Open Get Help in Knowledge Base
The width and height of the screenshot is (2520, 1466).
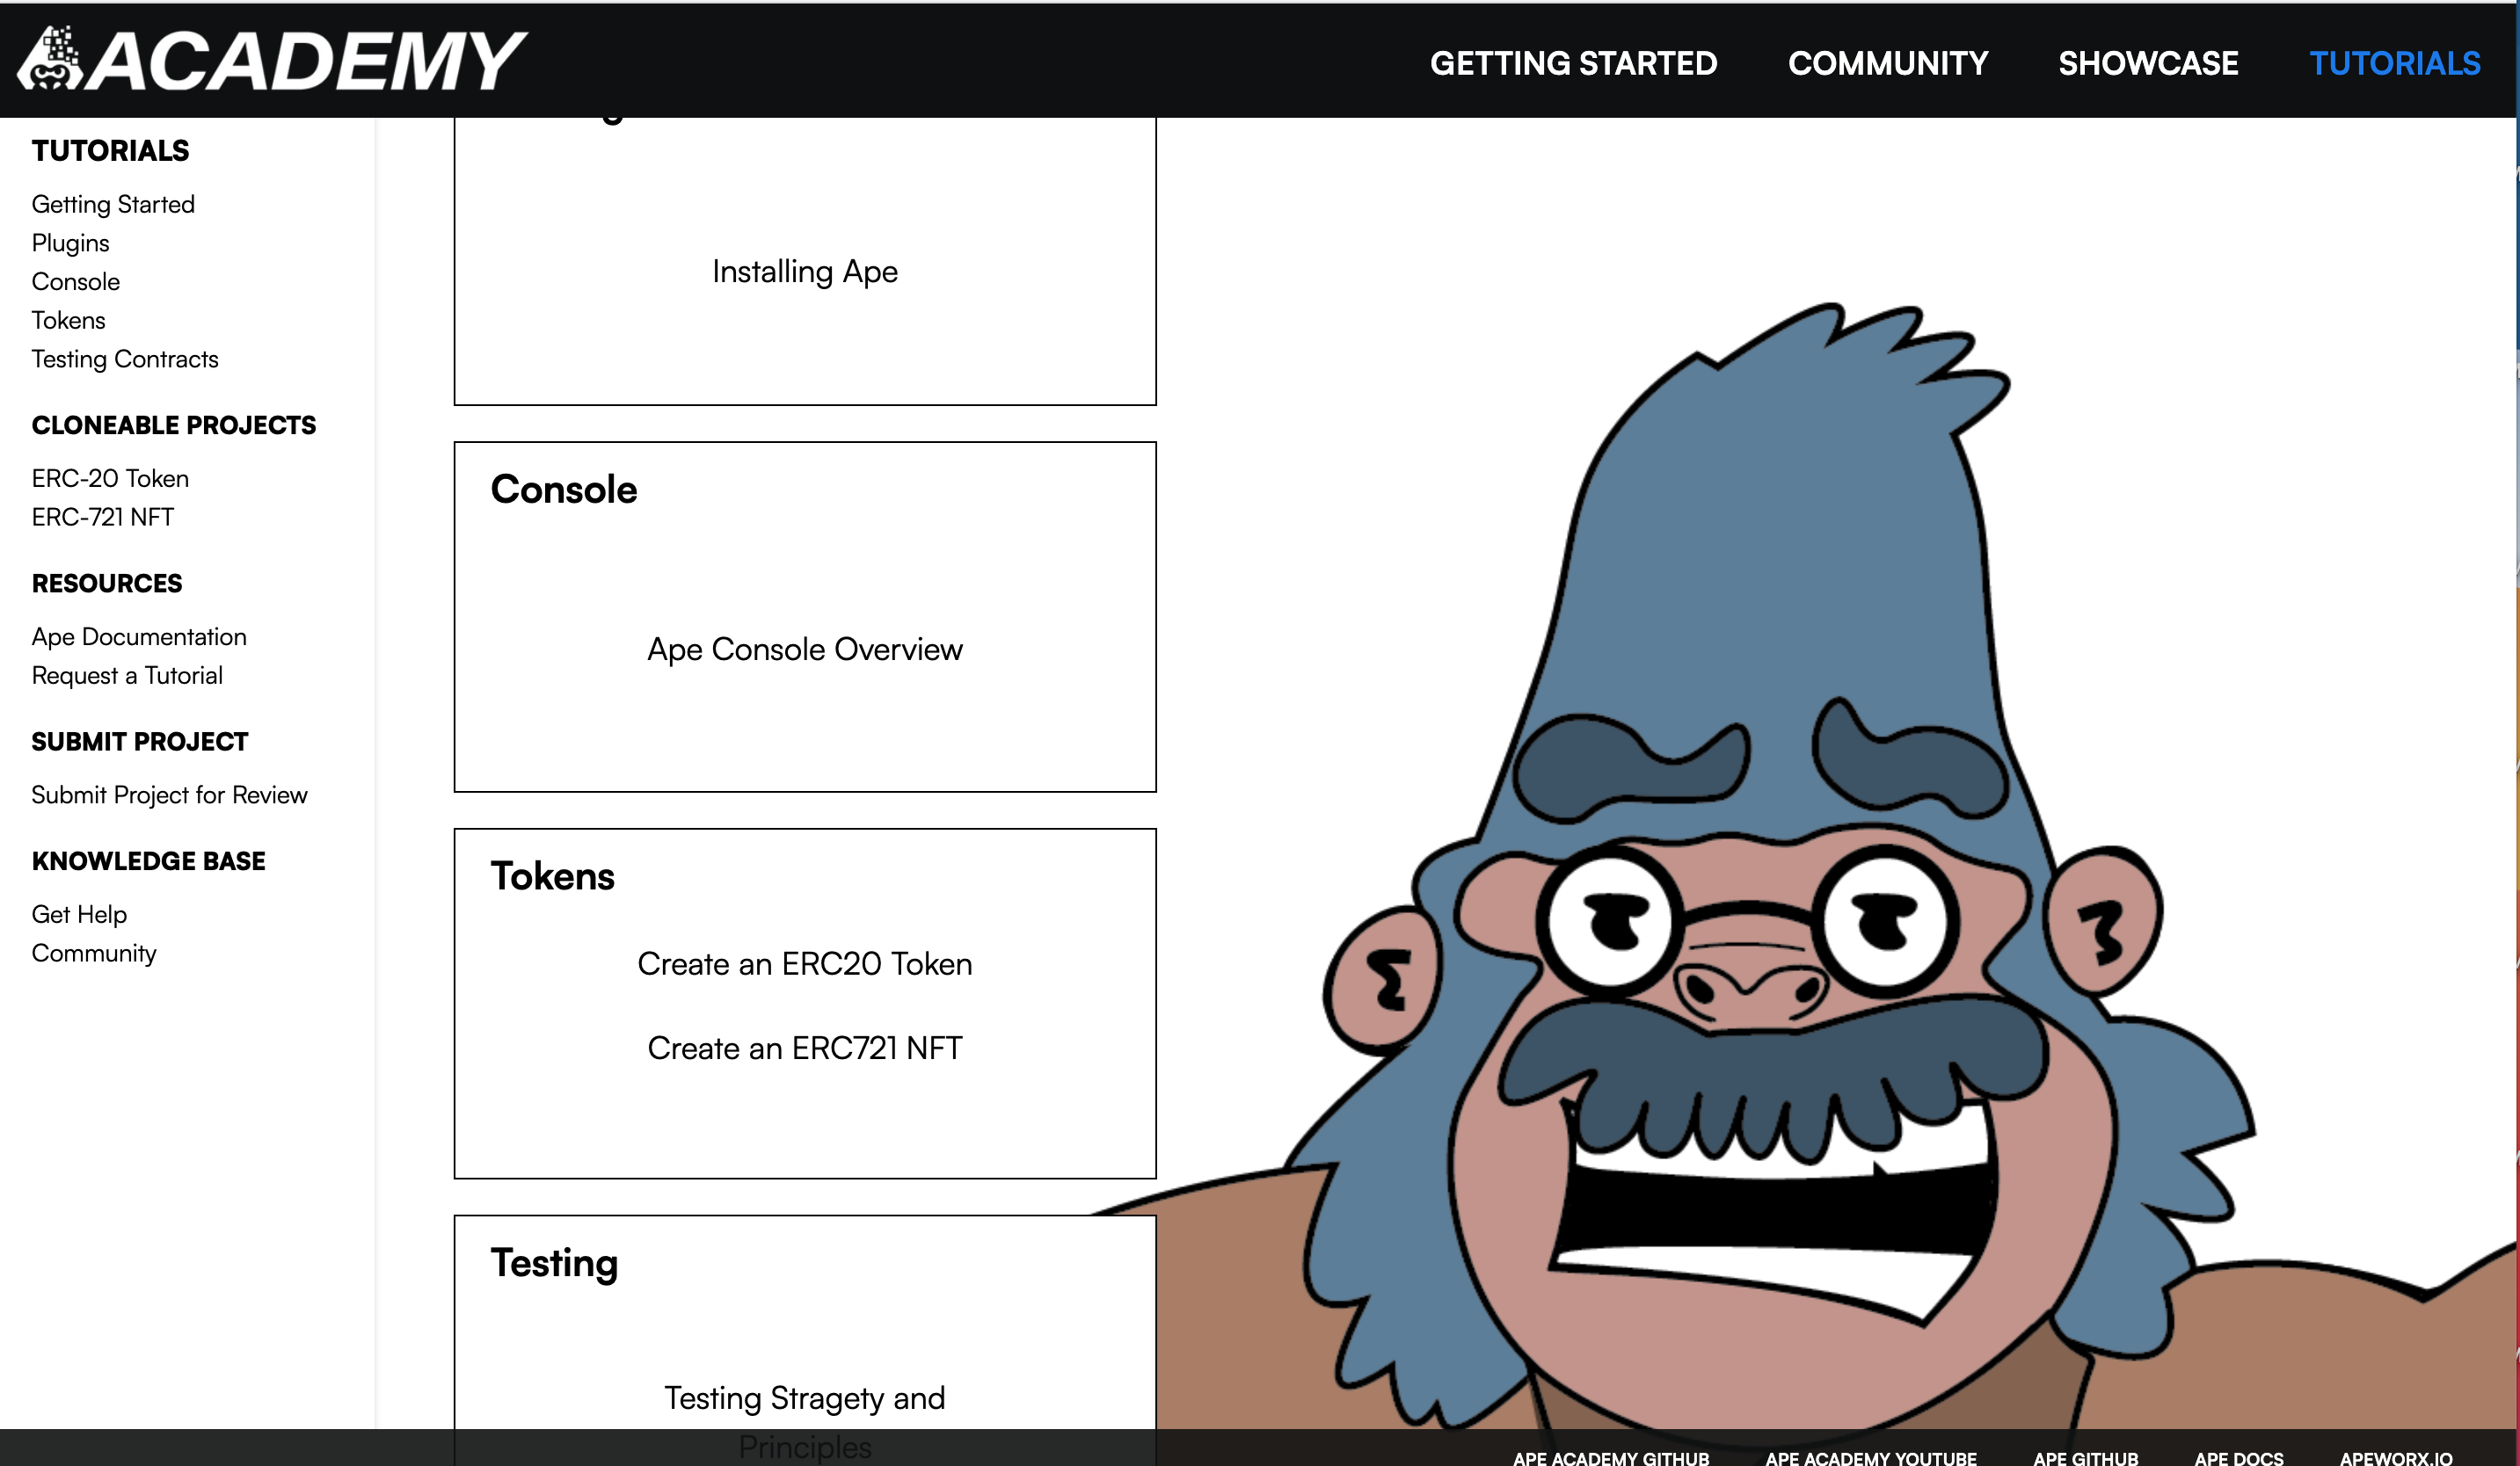79,914
